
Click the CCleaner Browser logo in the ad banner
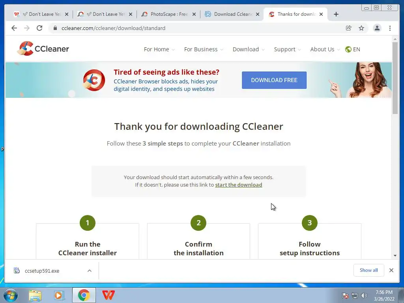(x=94, y=80)
